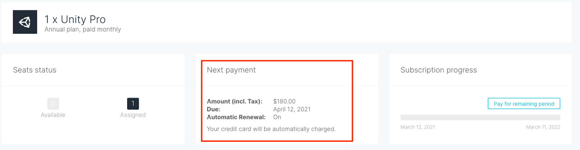This screenshot has width=580, height=150.
Task: Click the subscription progress bar
Action: click(x=480, y=117)
